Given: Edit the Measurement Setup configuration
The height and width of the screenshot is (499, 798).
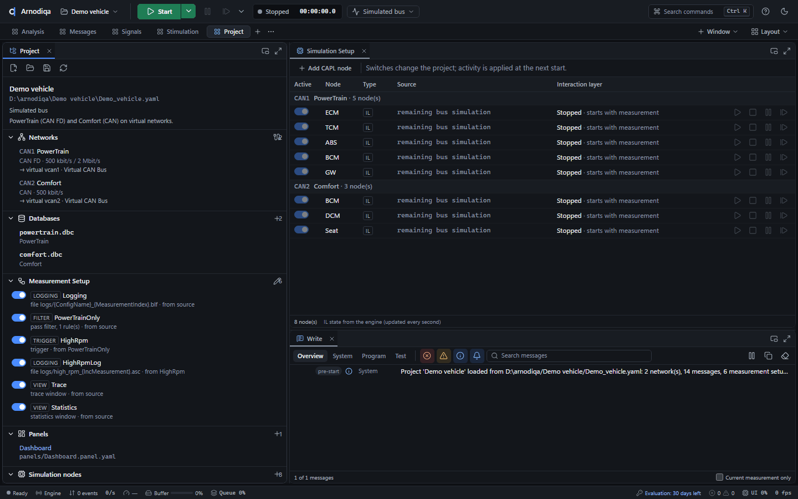Looking at the screenshot, I should pos(278,281).
